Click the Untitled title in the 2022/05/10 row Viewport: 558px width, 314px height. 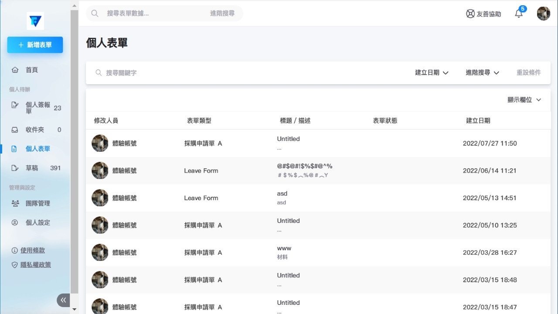pyautogui.click(x=288, y=221)
